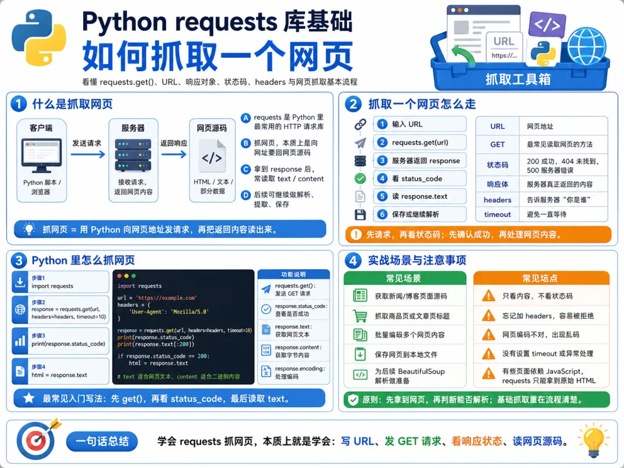Click step 读 response.text
This screenshot has width=624, height=468.
tap(419, 196)
